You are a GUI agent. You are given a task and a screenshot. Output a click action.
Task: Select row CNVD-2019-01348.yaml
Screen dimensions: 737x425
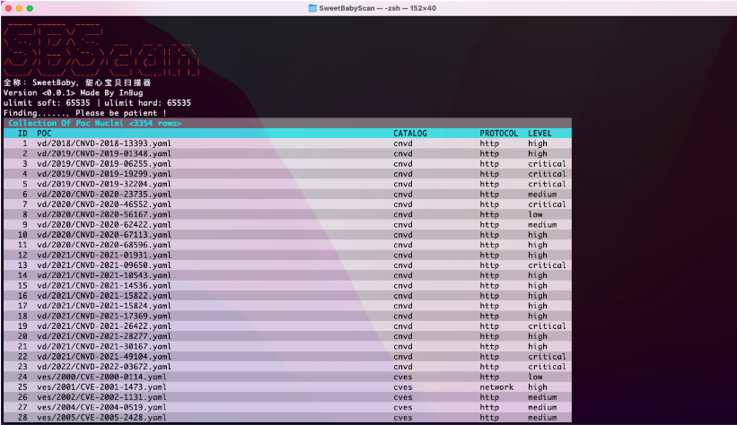coord(287,153)
